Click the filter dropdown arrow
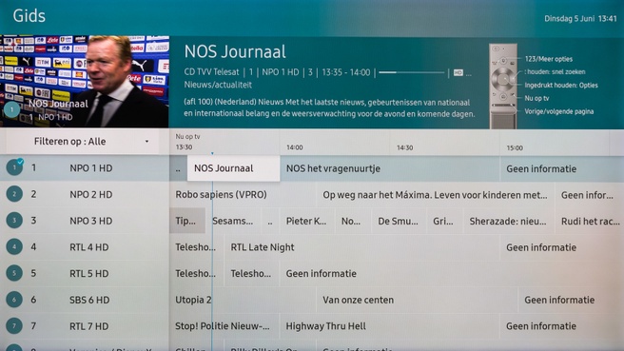The image size is (624, 351). click(146, 142)
